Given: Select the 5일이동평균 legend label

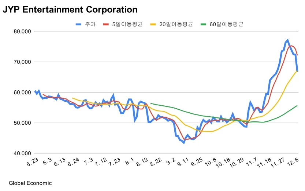Looking at the screenshot, I should pyautogui.click(x=127, y=24).
